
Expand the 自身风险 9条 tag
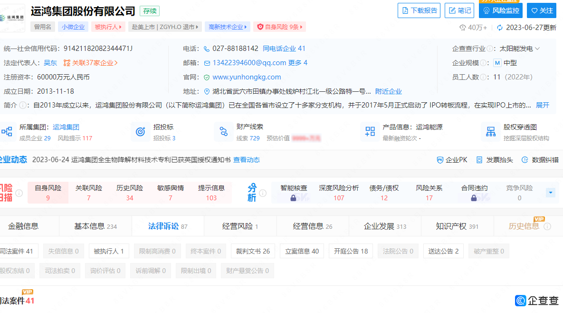(x=280, y=27)
